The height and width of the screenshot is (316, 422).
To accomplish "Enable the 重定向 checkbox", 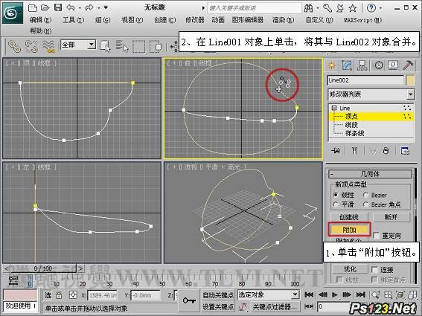I will click(377, 236).
